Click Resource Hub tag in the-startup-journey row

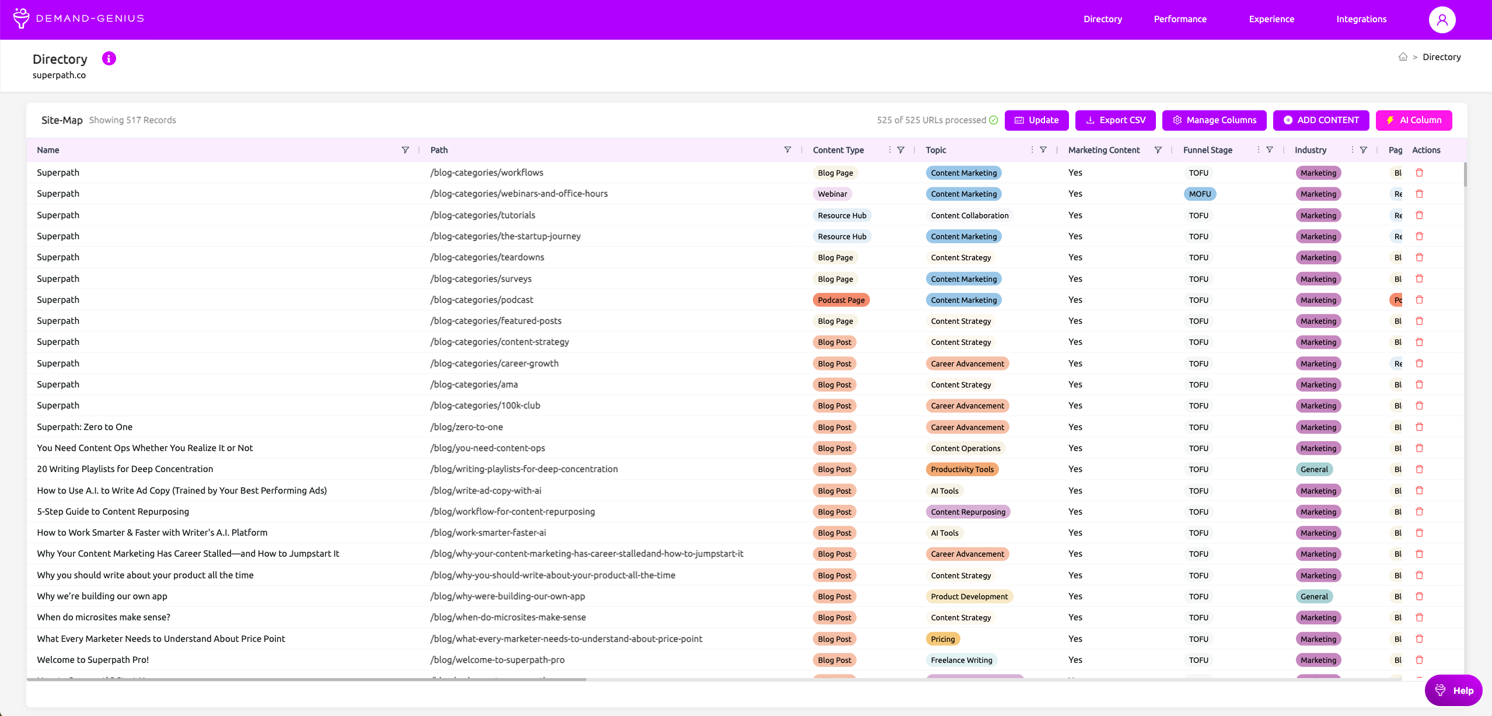pyautogui.click(x=841, y=236)
